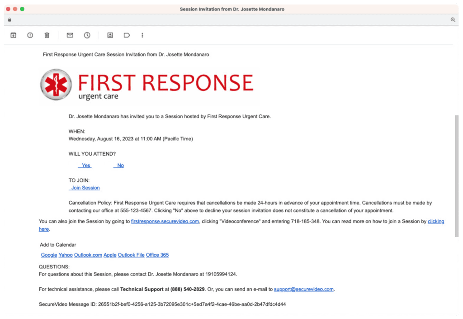Image resolution: width=463 pixels, height=319 pixels.
Task: Report spam with the exclamation icon
Action: pos(30,35)
